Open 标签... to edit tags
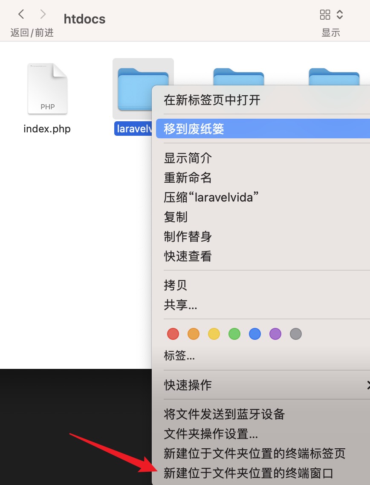Viewport: 370px width, 485px height. point(179,356)
